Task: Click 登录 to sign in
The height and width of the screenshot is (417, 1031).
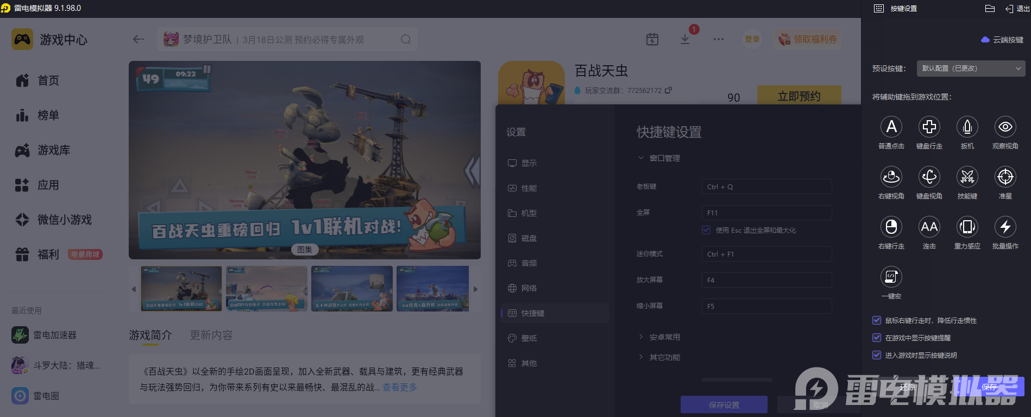Action: (752, 39)
